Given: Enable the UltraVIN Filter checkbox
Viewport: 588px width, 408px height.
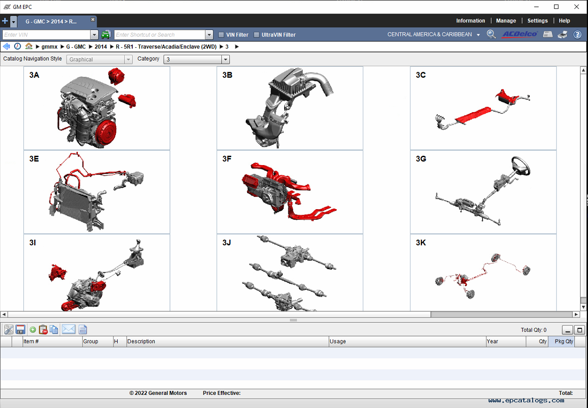Looking at the screenshot, I should click(x=256, y=35).
